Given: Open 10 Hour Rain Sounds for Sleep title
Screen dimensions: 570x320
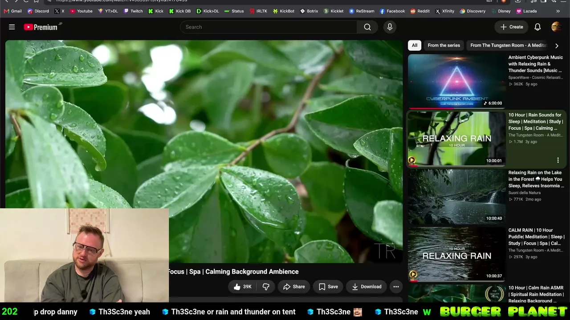Looking at the screenshot, I should (536, 121).
